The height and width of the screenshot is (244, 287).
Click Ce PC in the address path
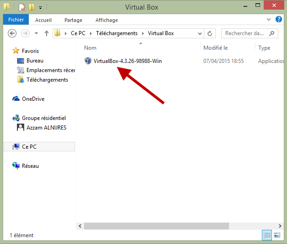[x=78, y=33]
